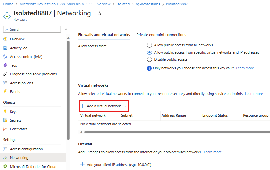
Task: Click the sidebar vertical scrollbar thumb
Action: pos(68,90)
